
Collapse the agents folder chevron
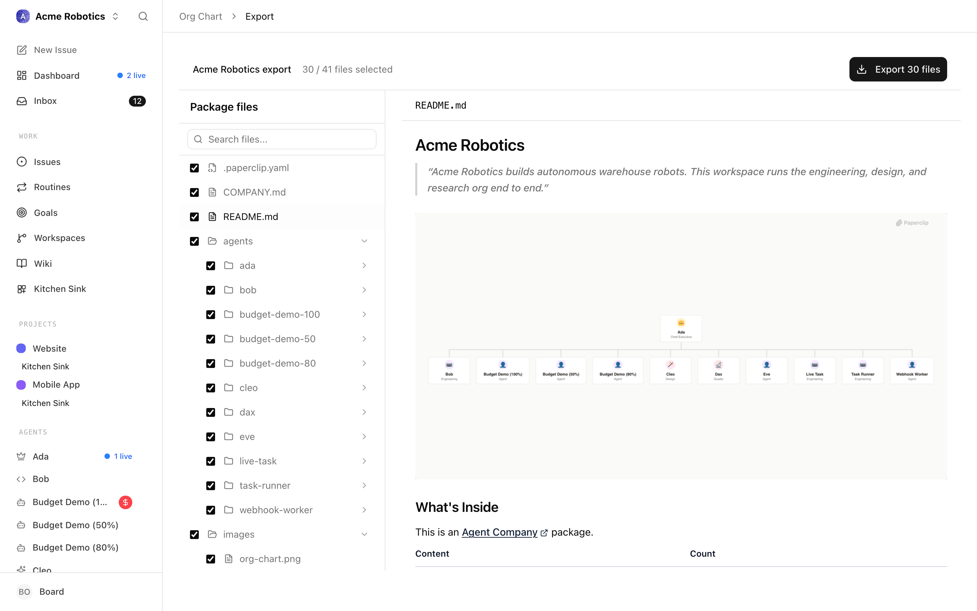click(x=364, y=241)
